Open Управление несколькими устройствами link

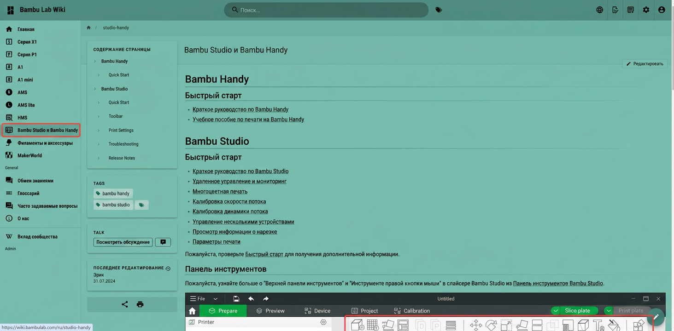(x=243, y=222)
